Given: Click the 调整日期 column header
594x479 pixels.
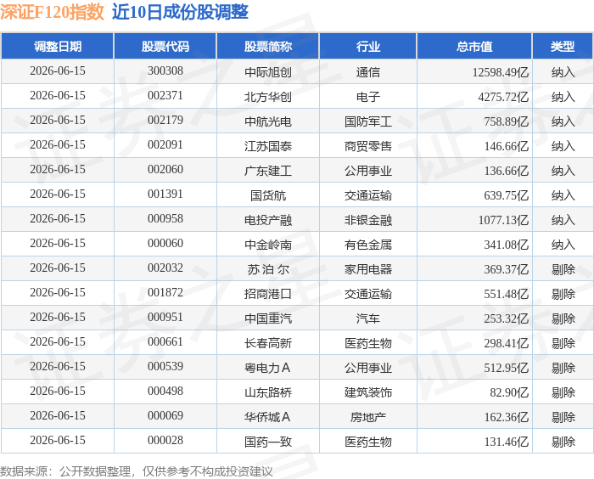Looking at the screenshot, I should pos(58,47).
